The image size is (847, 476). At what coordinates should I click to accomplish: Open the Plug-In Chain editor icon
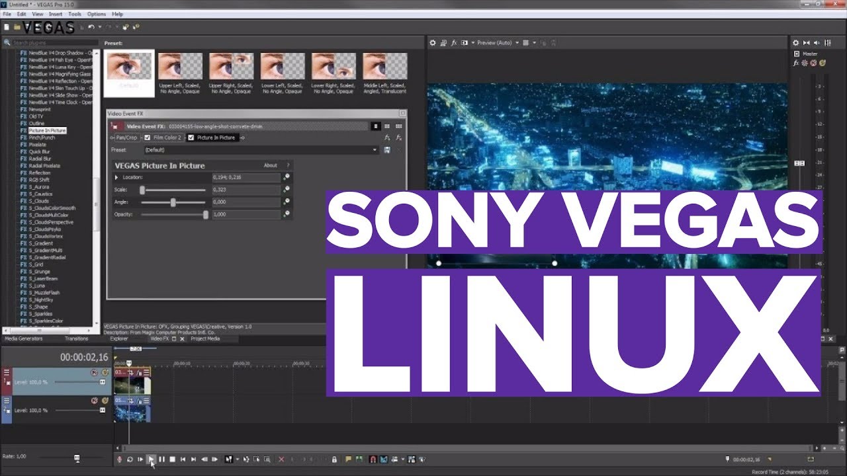click(x=387, y=138)
